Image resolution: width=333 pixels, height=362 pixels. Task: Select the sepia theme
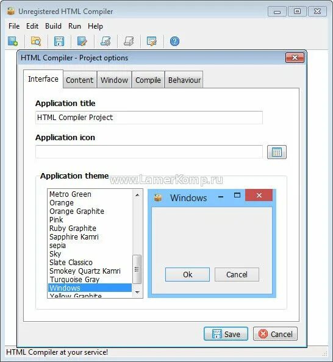(x=90, y=246)
